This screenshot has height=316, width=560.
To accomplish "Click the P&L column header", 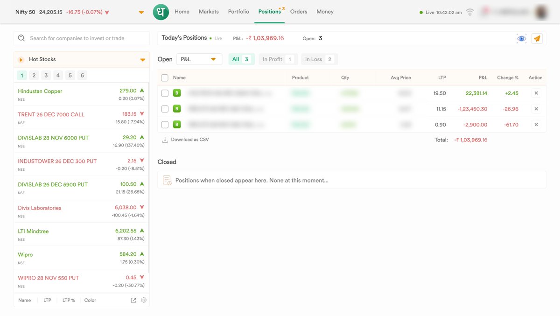I will (483, 77).
